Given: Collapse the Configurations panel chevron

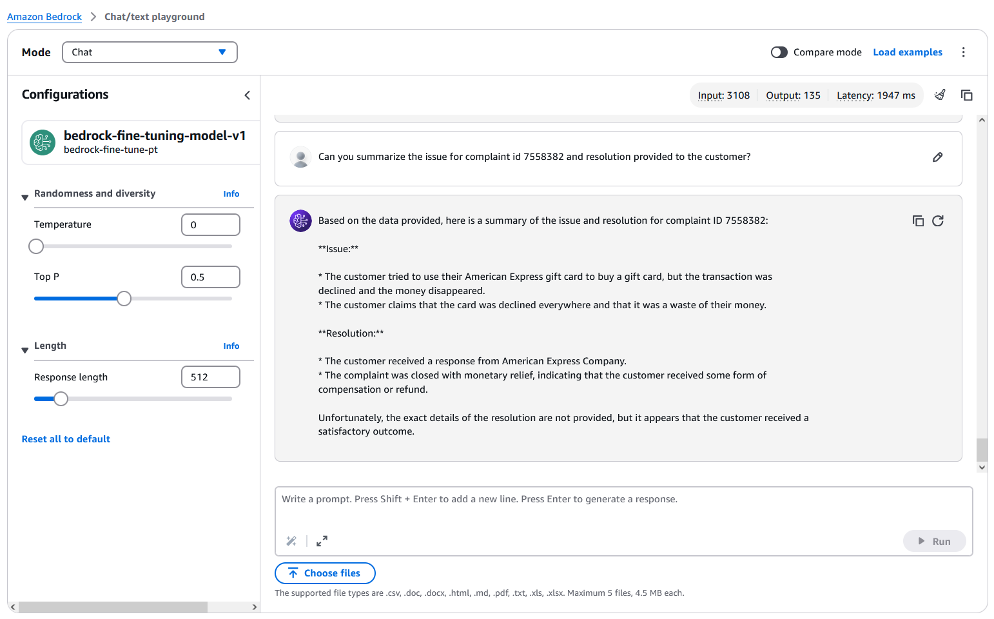Looking at the screenshot, I should click(x=247, y=95).
